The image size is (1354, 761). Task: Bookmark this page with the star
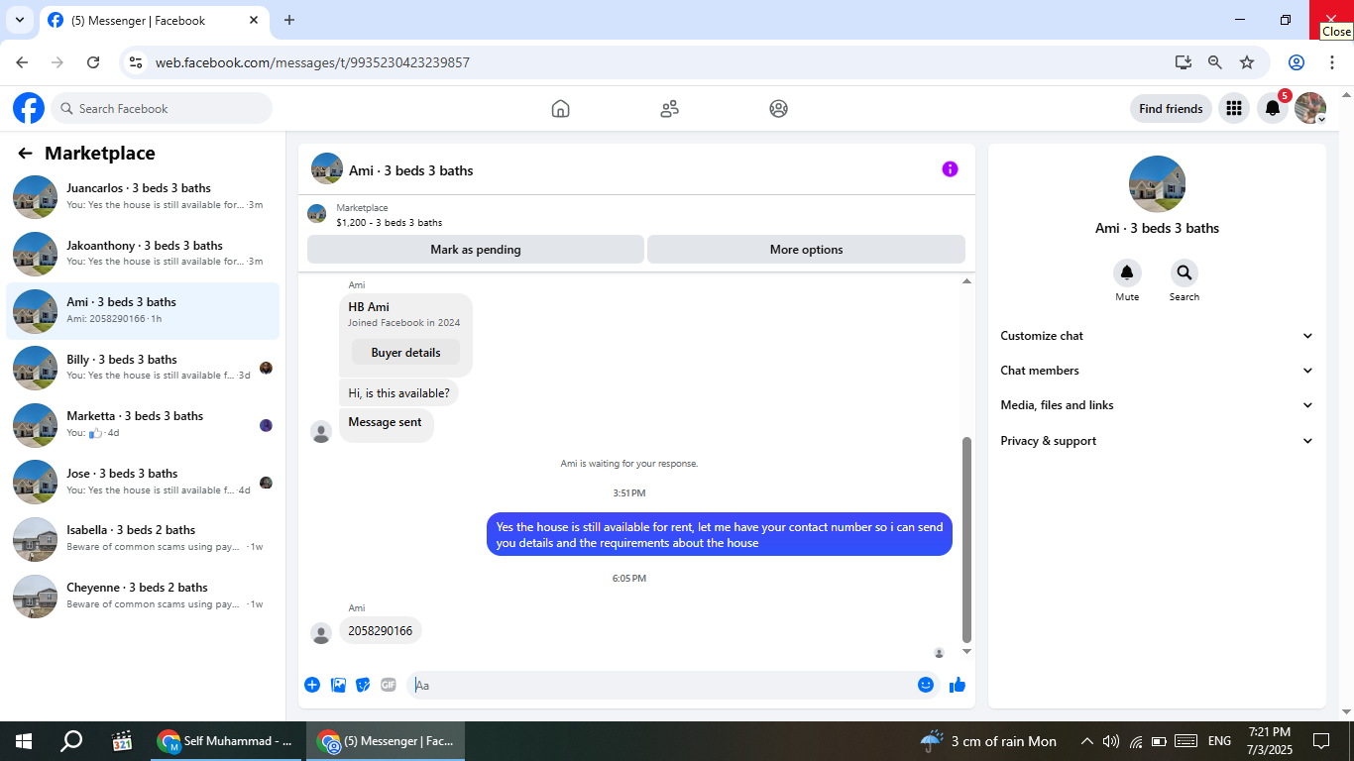pyautogui.click(x=1247, y=62)
